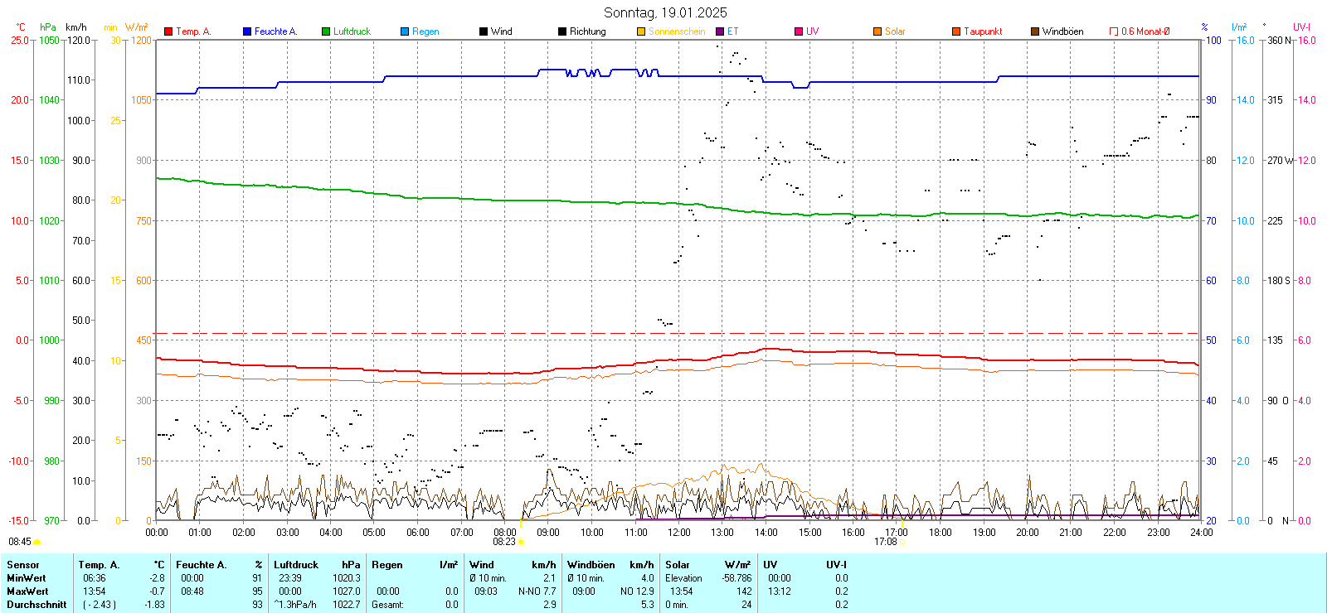This screenshot has width=1327, height=613.
Task: Click the brown Windböen legend marker
Action: [1035, 31]
